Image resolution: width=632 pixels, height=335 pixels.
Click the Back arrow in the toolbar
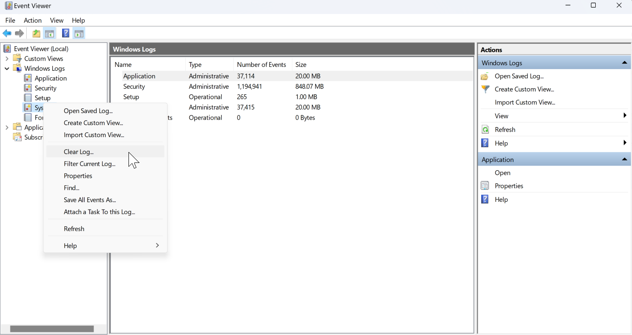pyautogui.click(x=7, y=34)
